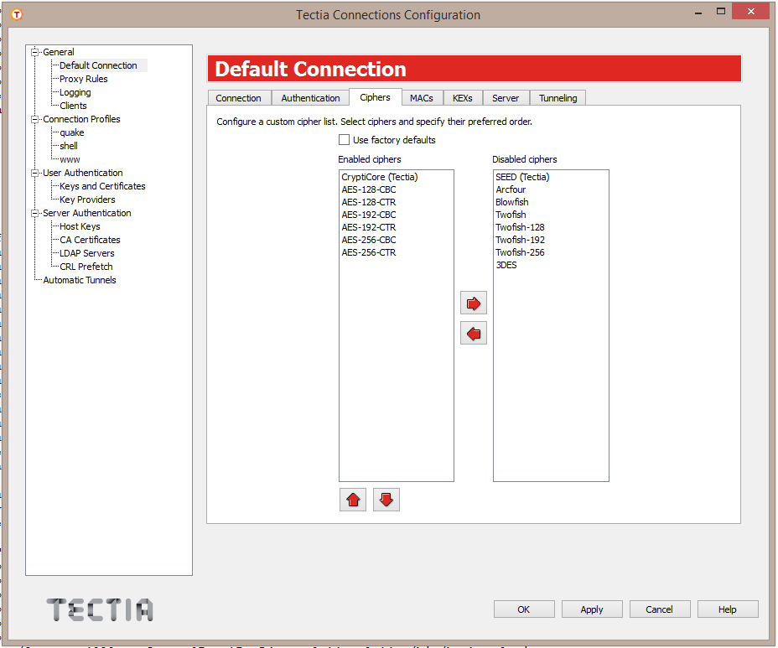This screenshot has height=648, width=778.
Task: Move selected cipher to Disabled list (right arrow)
Action: click(474, 303)
